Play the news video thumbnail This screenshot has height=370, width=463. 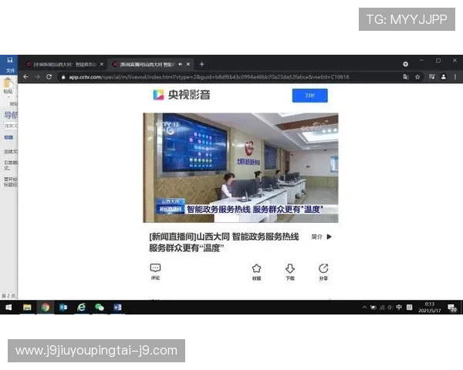click(241, 167)
